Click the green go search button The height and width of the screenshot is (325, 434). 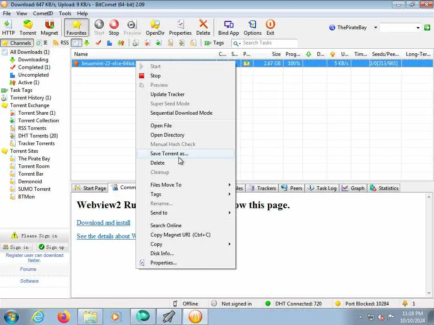427,28
